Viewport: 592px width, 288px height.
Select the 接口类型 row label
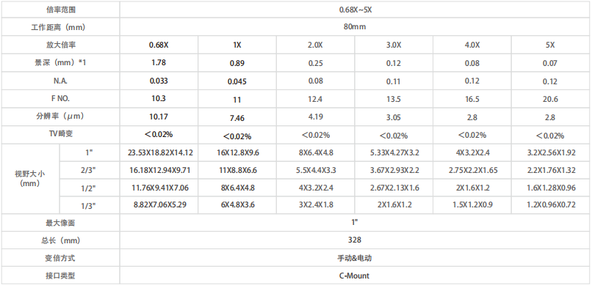[x=60, y=276]
